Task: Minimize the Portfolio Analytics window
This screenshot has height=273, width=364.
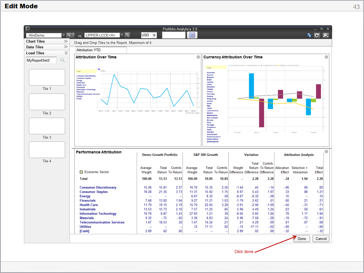Action: 315,29
